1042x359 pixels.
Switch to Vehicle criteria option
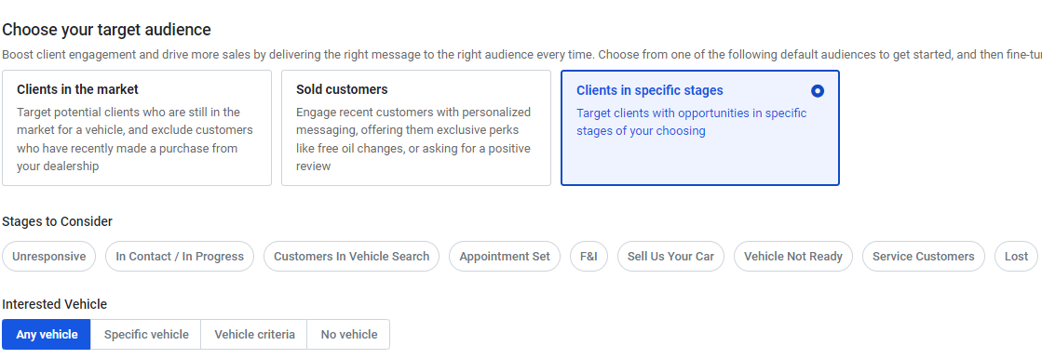(254, 335)
